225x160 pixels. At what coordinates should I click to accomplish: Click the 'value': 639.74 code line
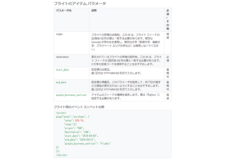[x=74, y=121]
